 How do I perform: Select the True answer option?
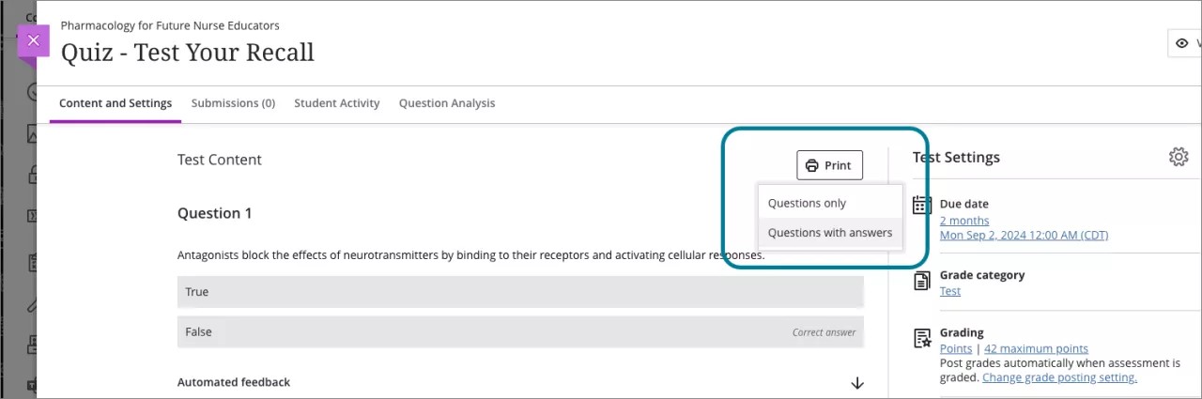519,292
